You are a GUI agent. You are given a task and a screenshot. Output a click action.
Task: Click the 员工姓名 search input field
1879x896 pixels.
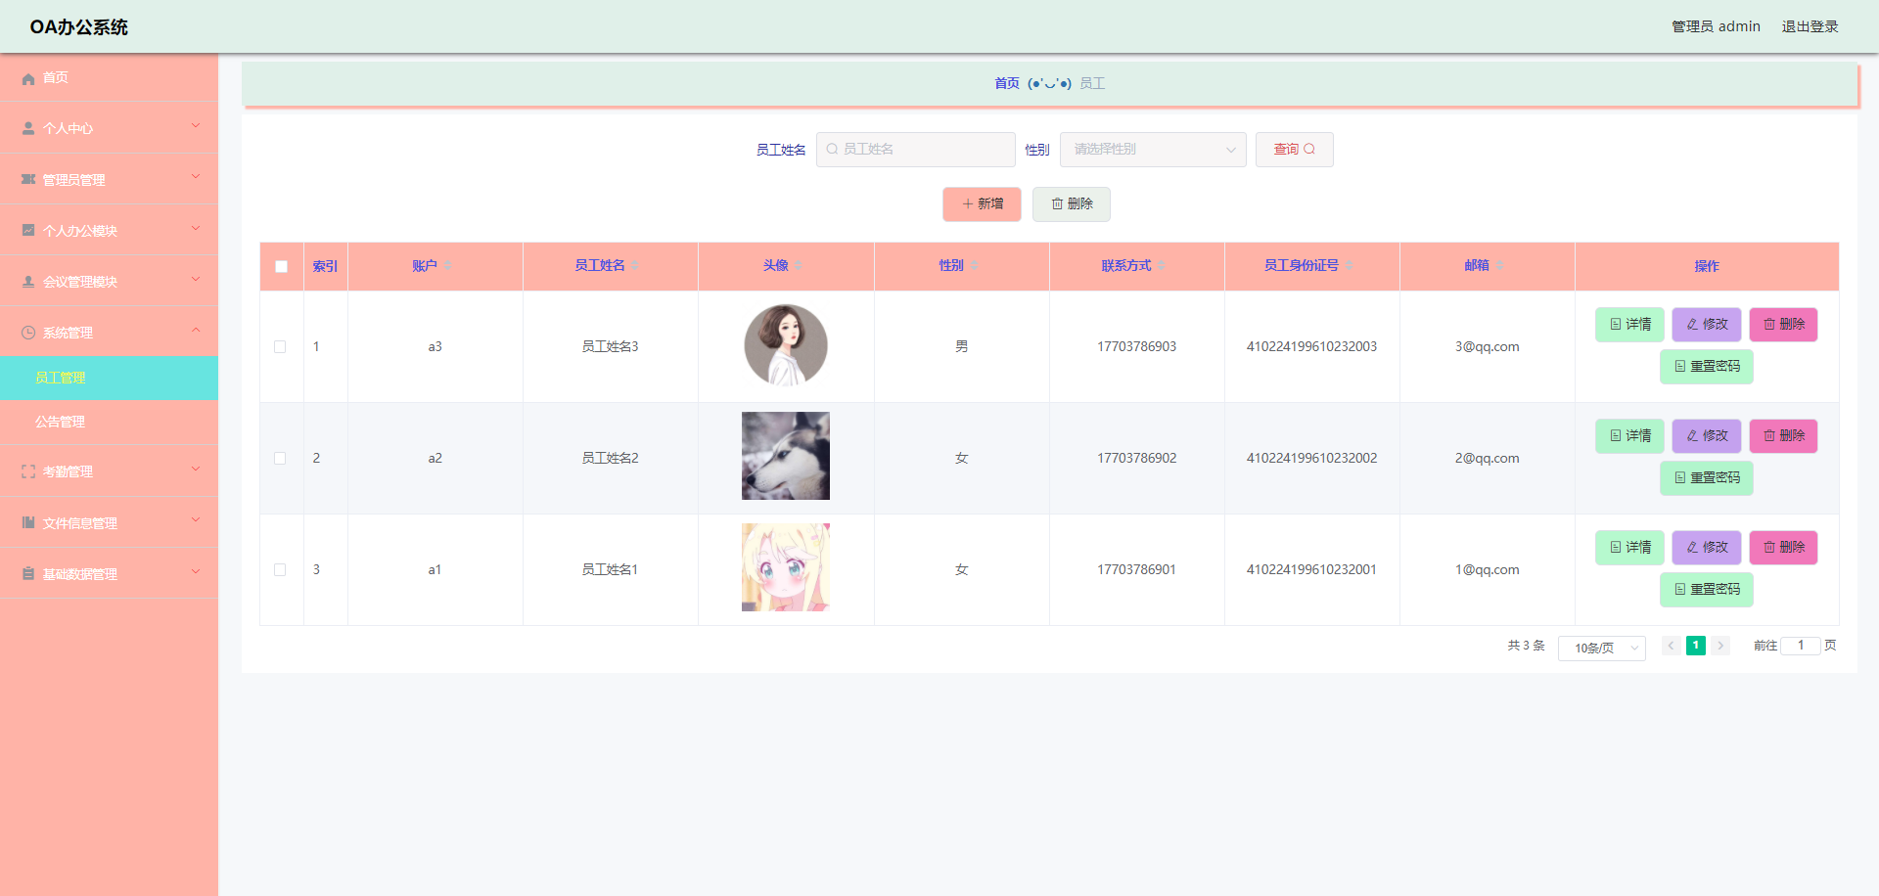915,149
